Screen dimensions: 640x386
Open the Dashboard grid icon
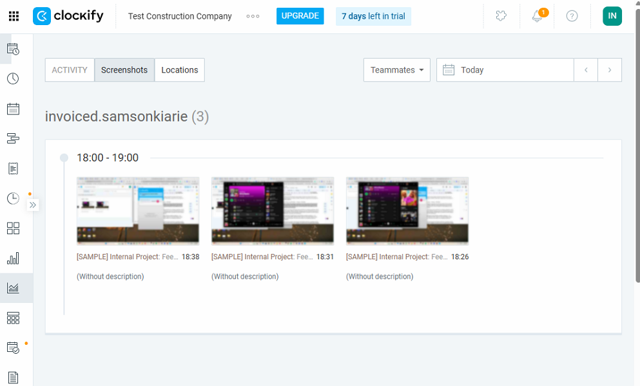(12, 228)
